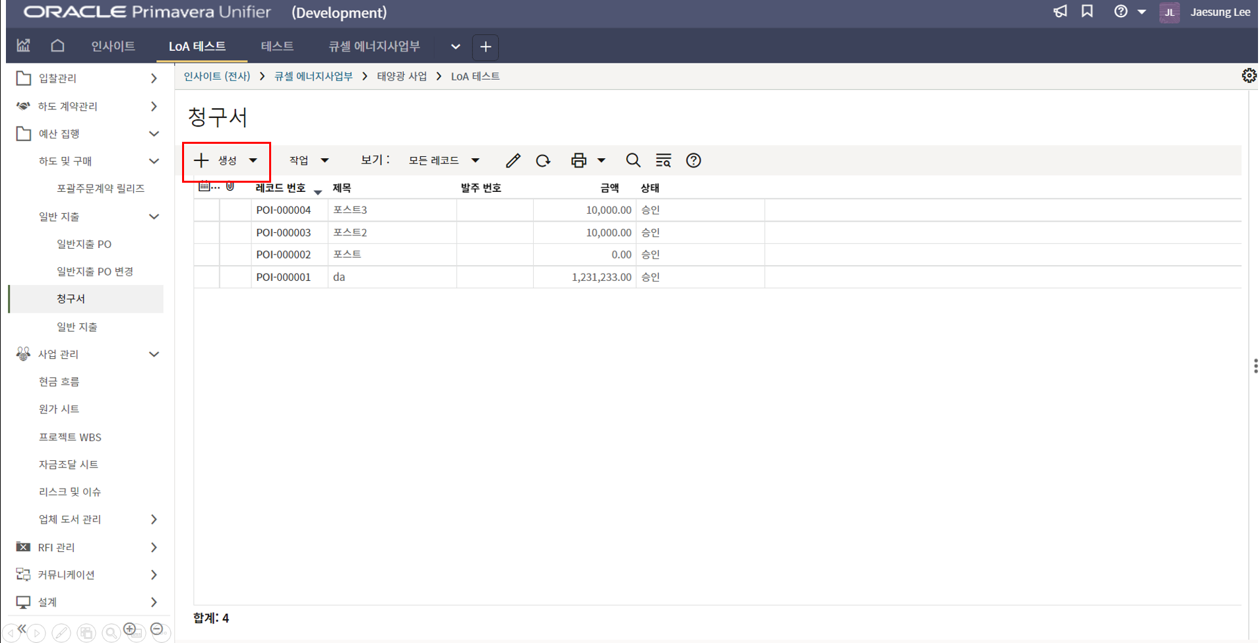The height and width of the screenshot is (643, 1260).
Task: Click the print icon in toolbar
Action: (579, 160)
